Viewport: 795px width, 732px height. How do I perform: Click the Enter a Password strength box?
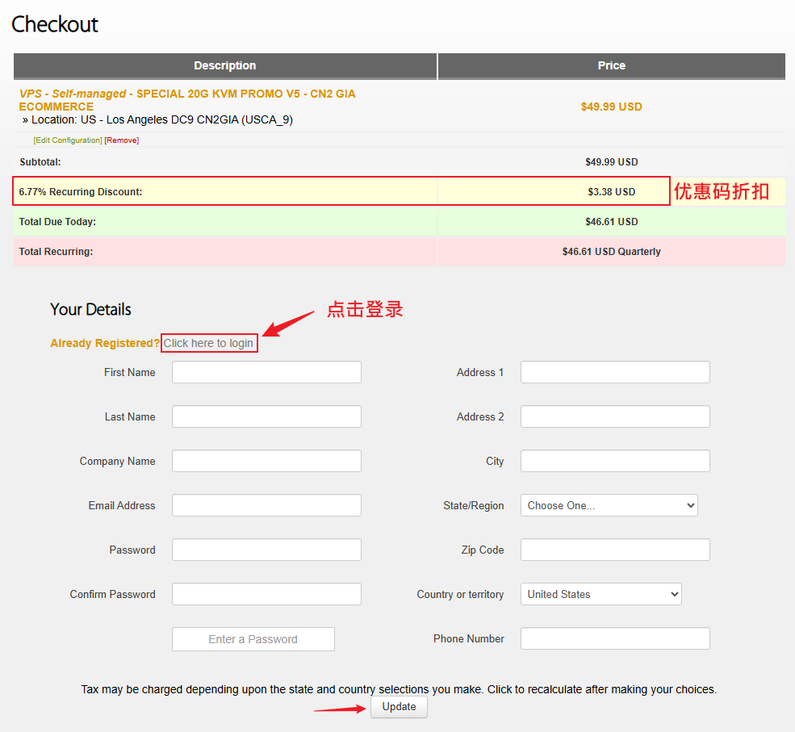pos(253,639)
